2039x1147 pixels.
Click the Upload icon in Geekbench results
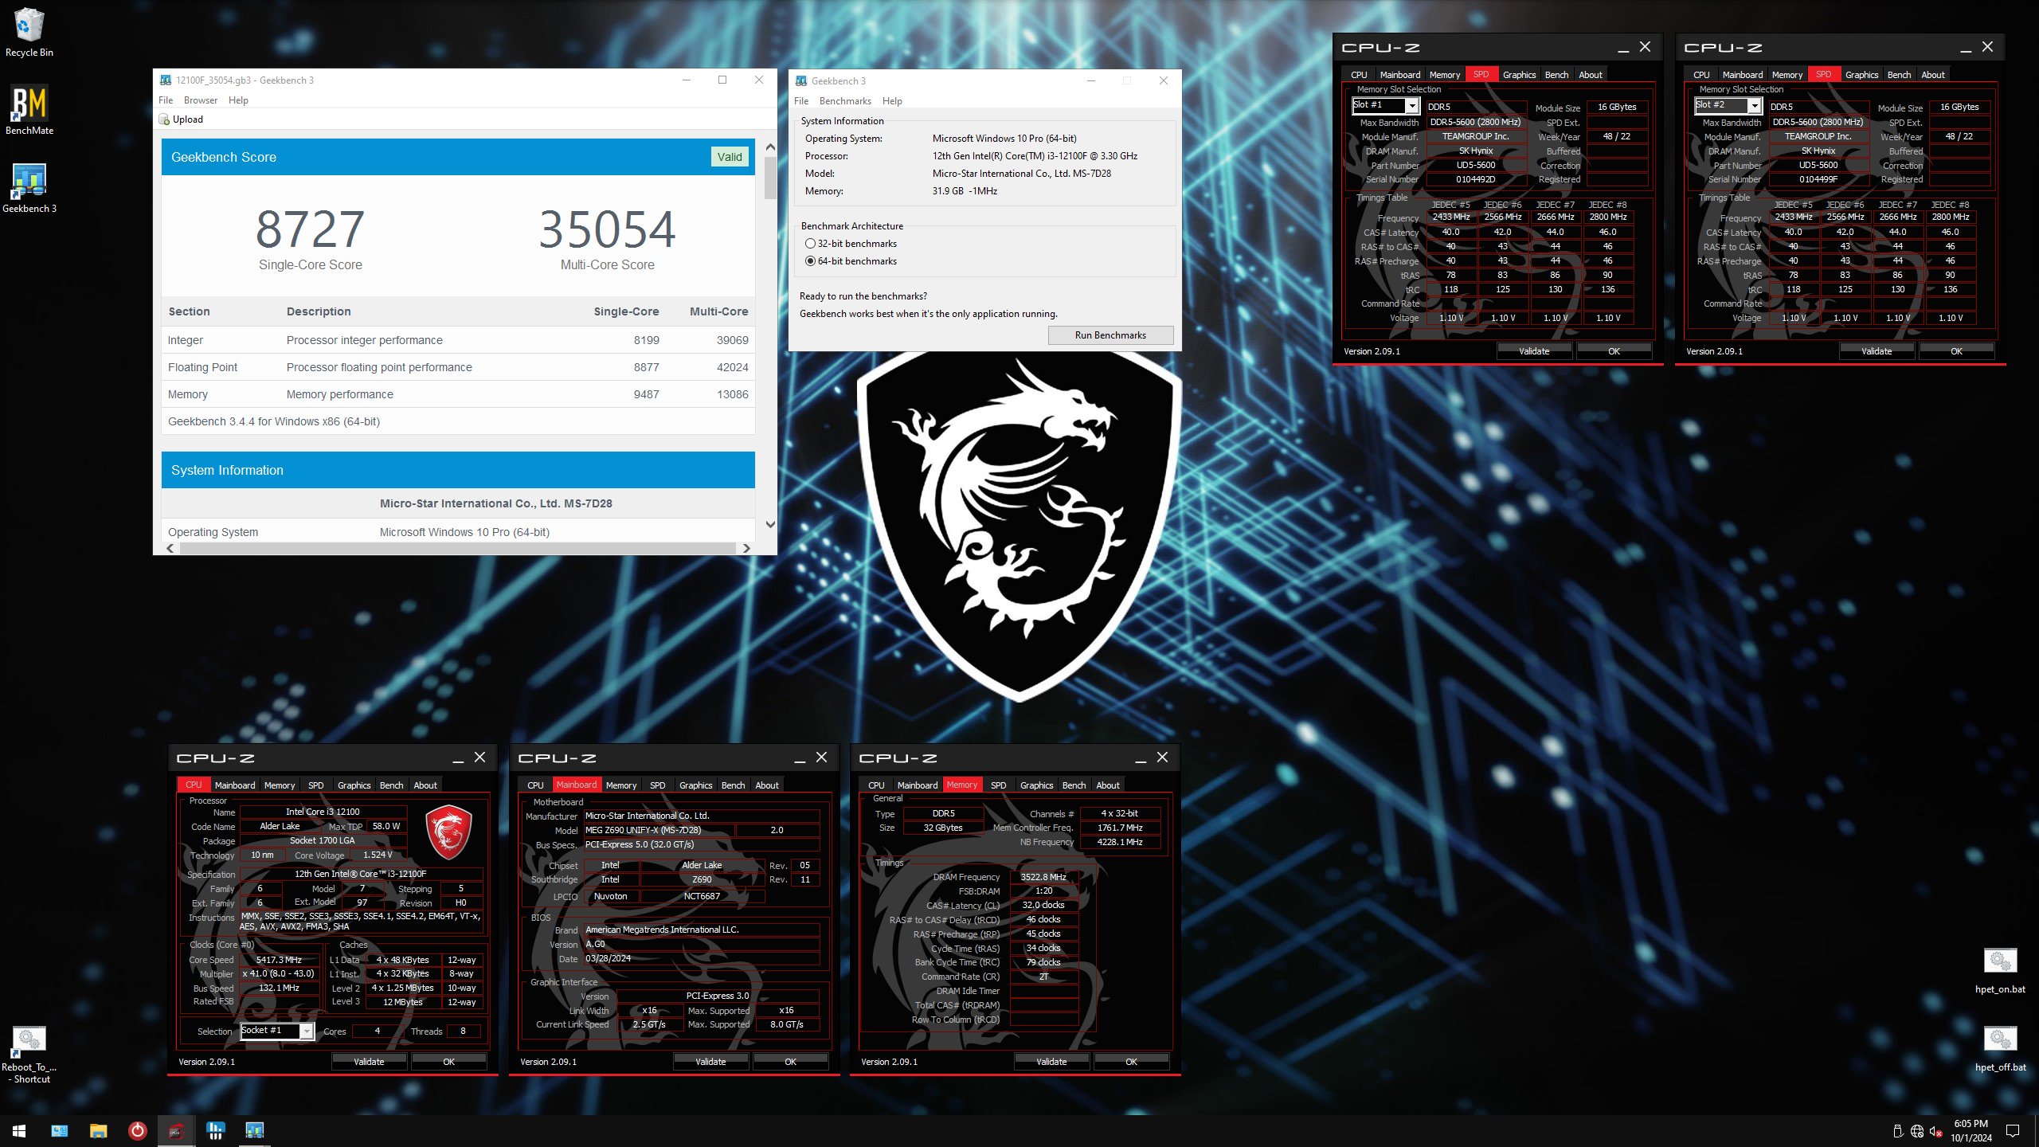(x=164, y=119)
